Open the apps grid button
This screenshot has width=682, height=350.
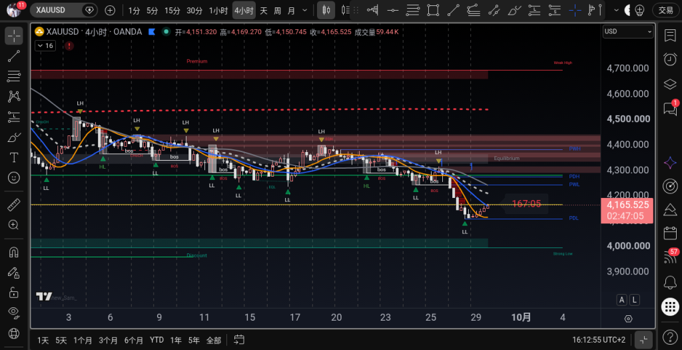tap(670, 307)
